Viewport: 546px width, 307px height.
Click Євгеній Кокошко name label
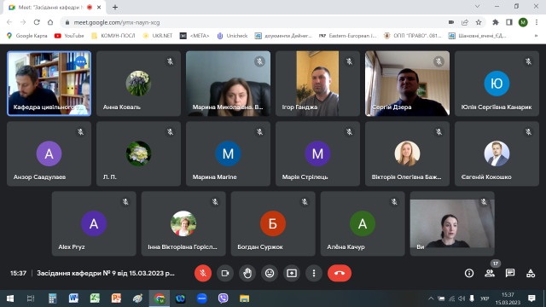pyautogui.click(x=486, y=177)
